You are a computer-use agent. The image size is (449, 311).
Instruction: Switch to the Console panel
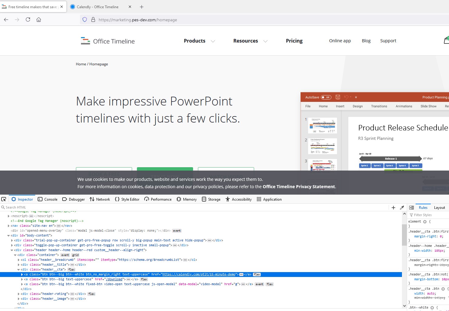47,199
